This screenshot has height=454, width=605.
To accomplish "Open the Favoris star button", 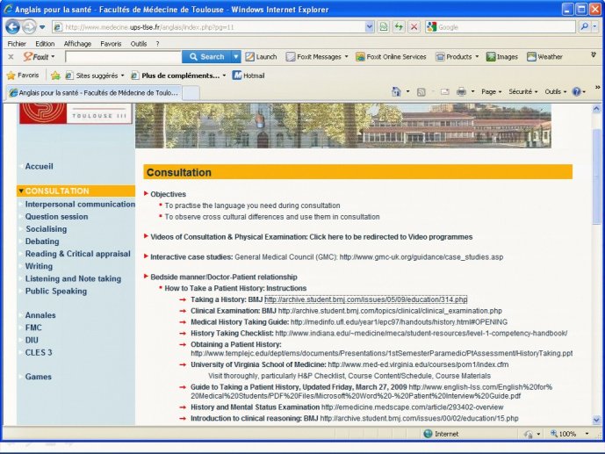I will tap(23, 76).
